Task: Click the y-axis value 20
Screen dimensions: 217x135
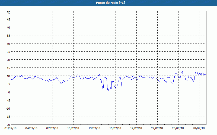Action: [8, 60]
